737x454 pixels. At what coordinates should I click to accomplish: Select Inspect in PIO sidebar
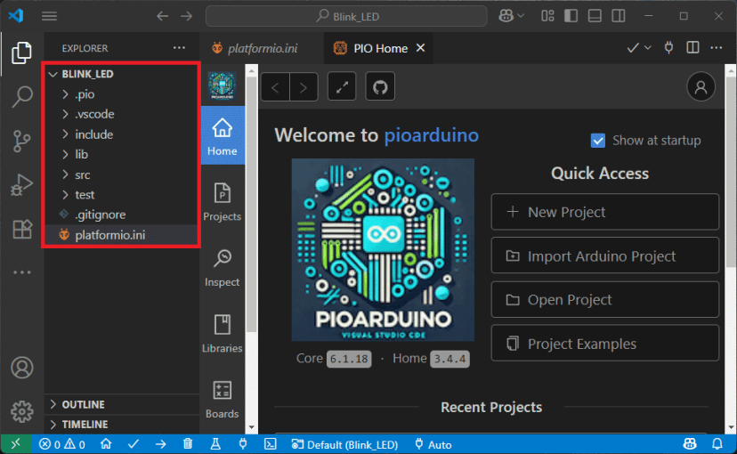(x=223, y=267)
